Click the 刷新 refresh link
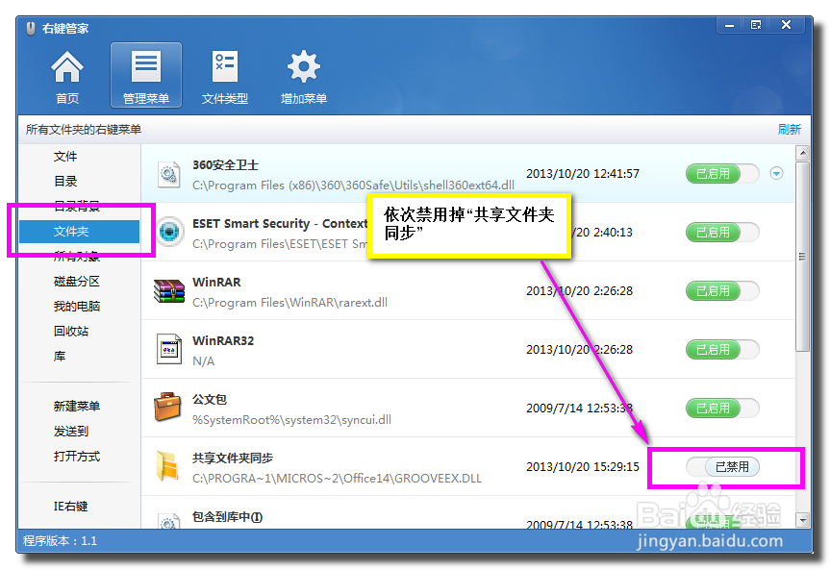Screen dimensions: 830x570 pyautogui.click(x=790, y=129)
